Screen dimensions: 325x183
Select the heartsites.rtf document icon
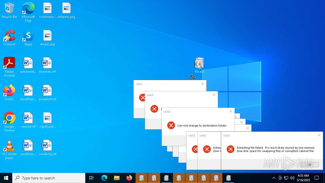pyautogui.click(x=47, y=66)
